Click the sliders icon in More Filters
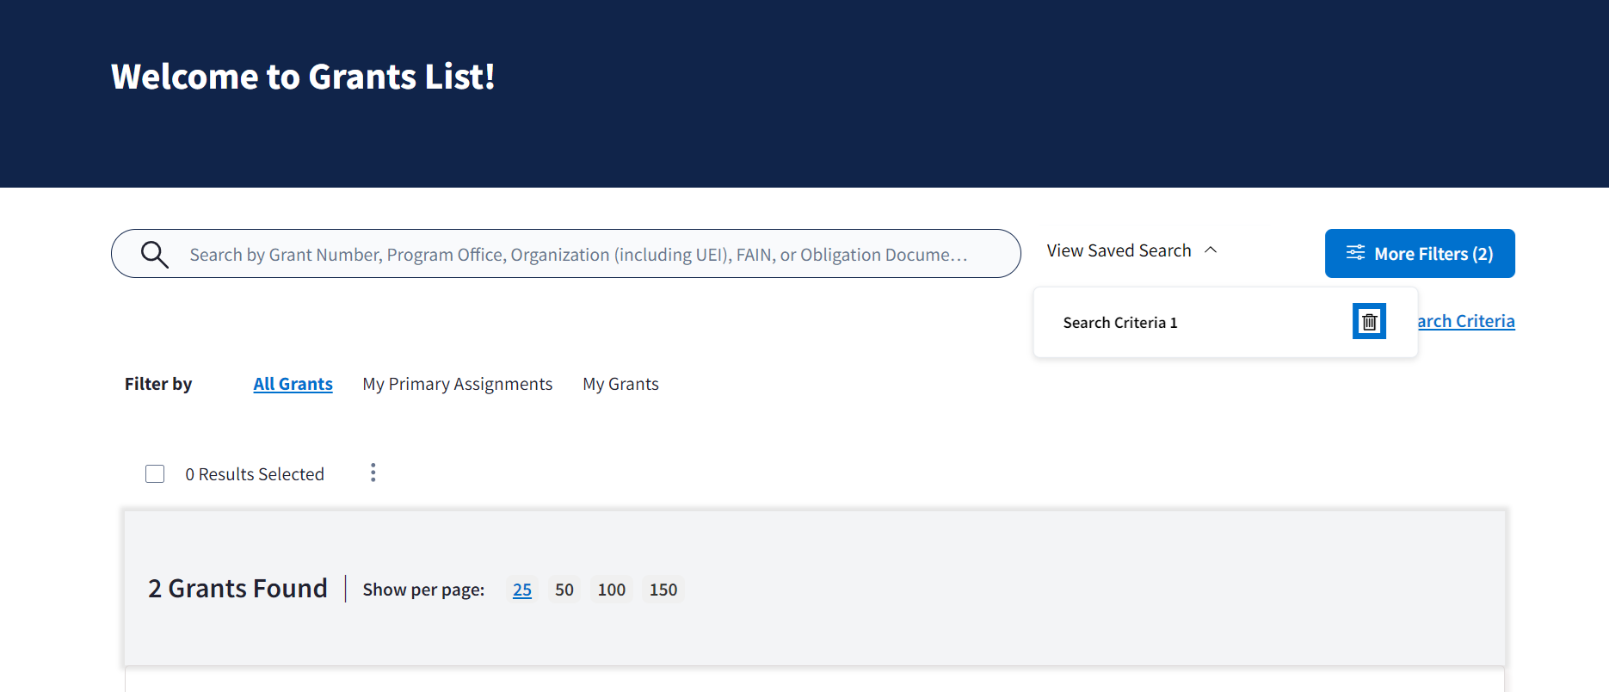 point(1355,253)
